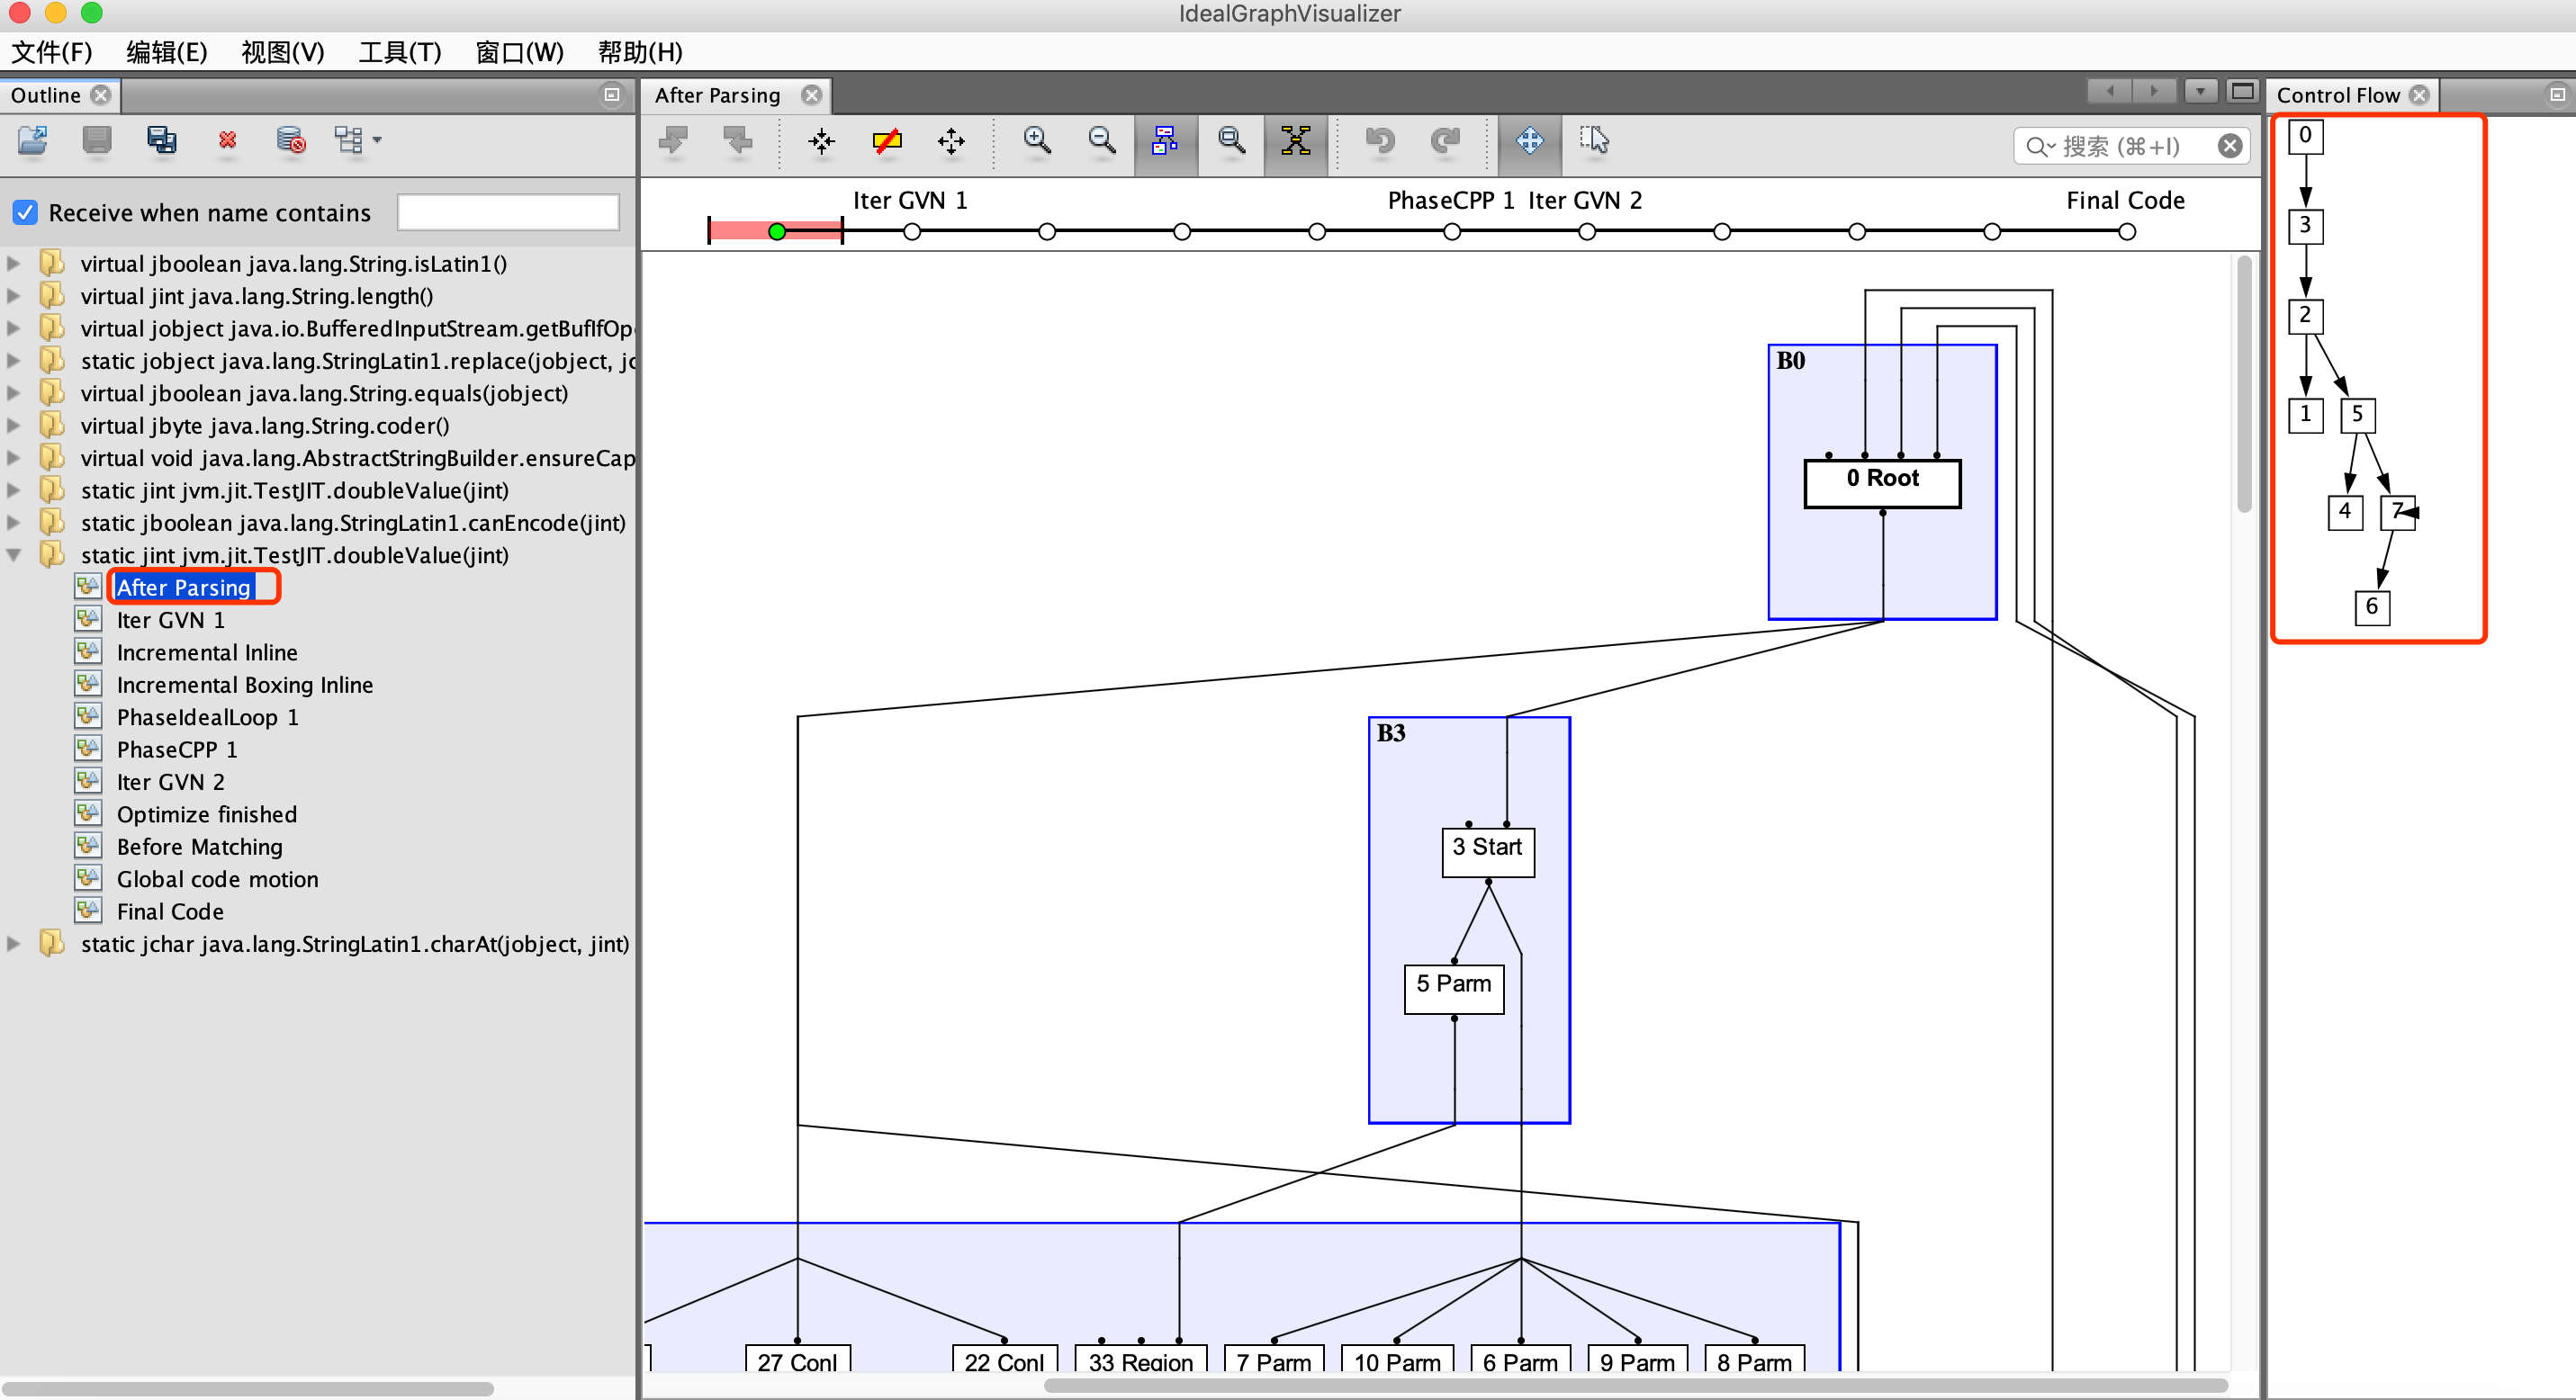Click the extract nodes arrows icon

click(x=821, y=141)
